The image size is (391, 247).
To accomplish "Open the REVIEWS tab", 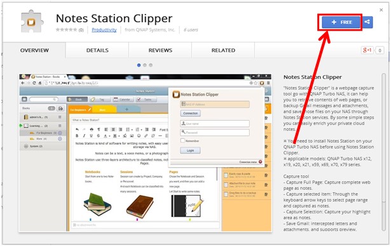I will pos(160,50).
